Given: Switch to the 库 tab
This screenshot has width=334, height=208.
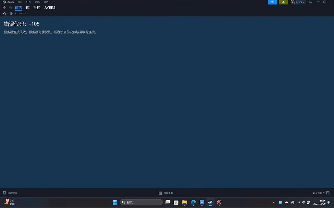Looking at the screenshot, I should coord(27,8).
